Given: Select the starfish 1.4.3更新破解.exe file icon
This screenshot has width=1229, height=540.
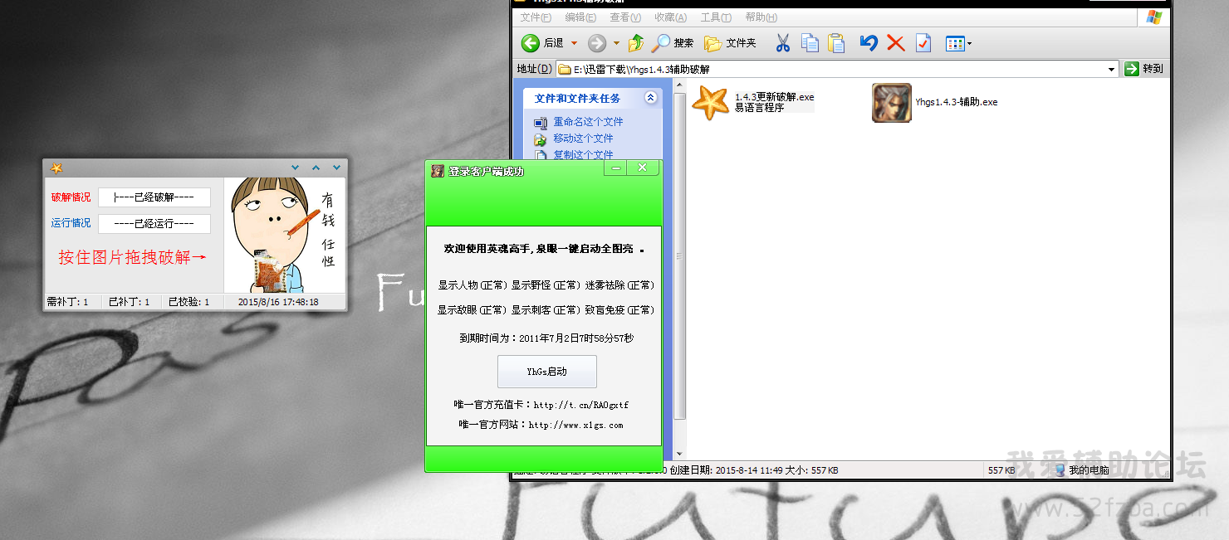Looking at the screenshot, I should pos(710,103).
